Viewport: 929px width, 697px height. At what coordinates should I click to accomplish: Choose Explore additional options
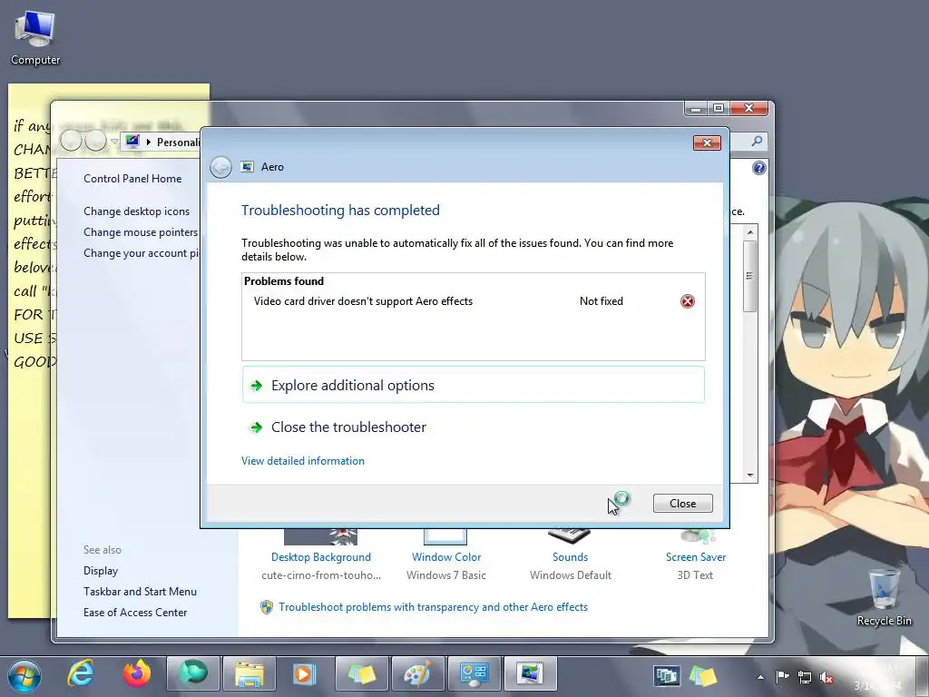point(474,385)
